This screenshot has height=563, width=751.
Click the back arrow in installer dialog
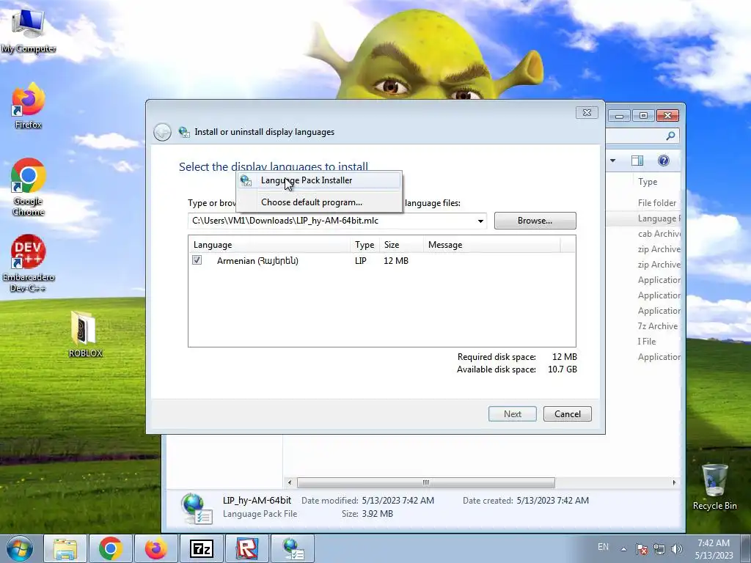click(162, 132)
